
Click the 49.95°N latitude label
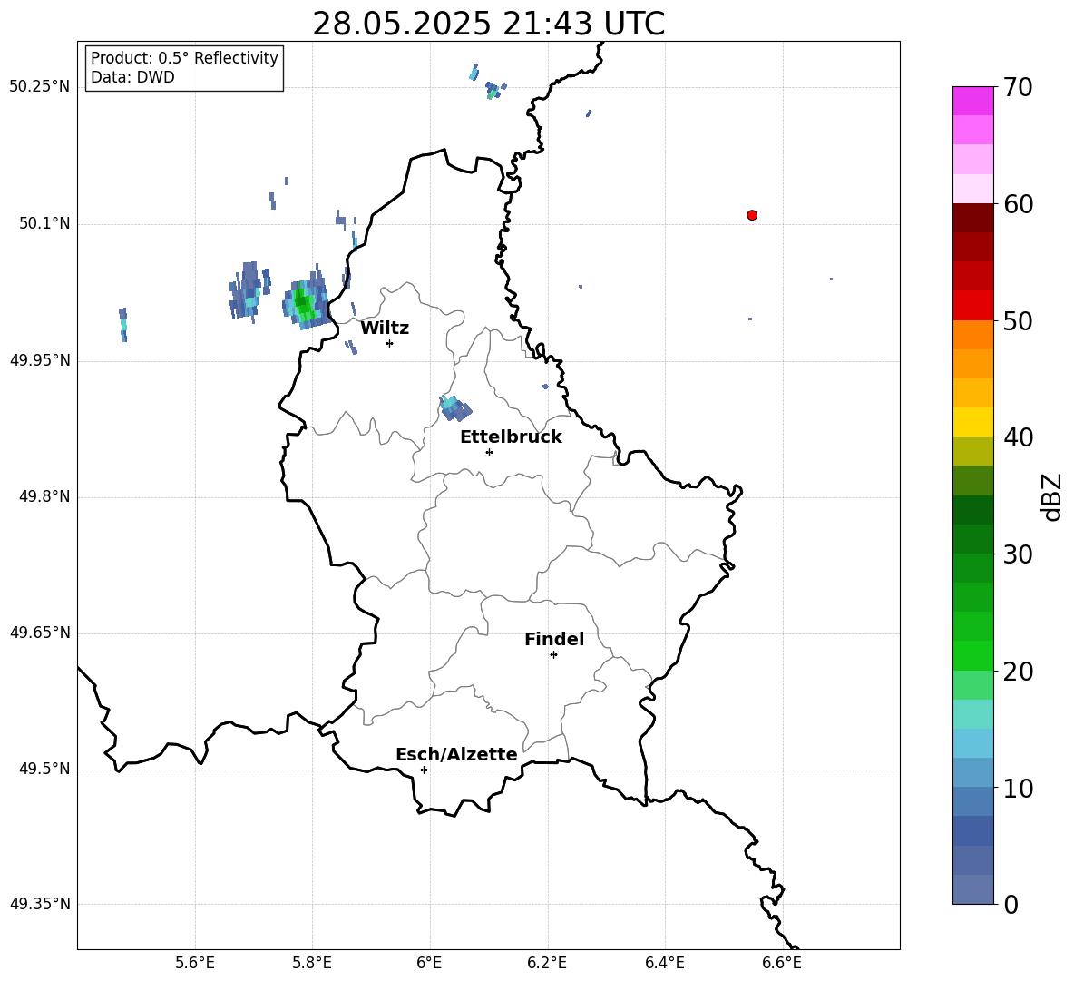(x=40, y=360)
